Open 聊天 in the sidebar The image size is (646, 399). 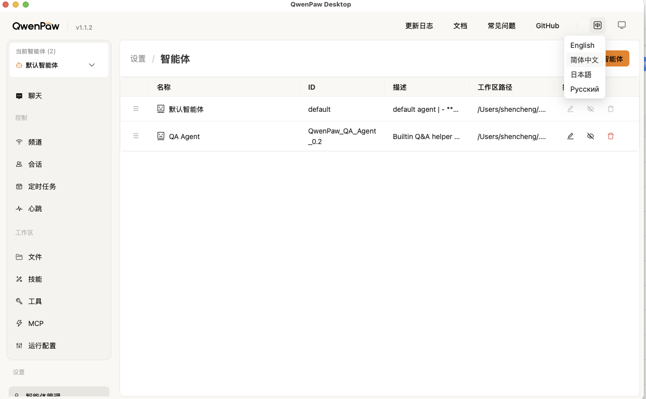coord(35,96)
